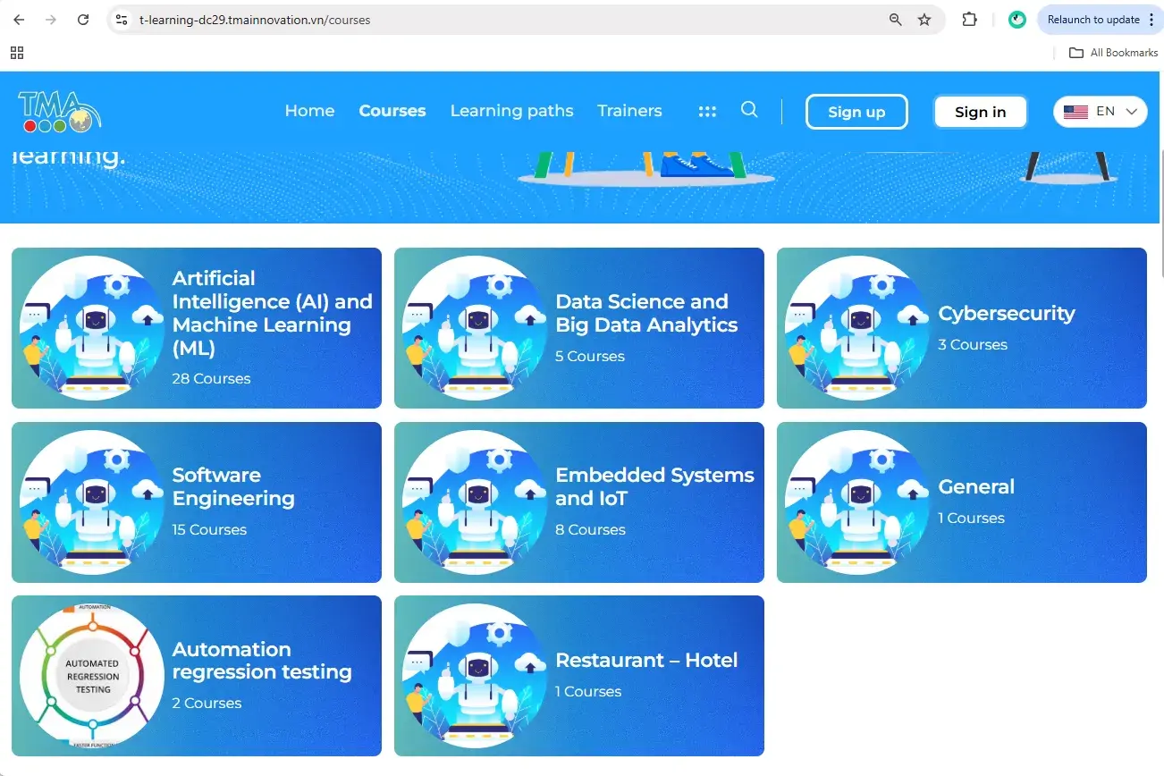This screenshot has width=1164, height=776.
Task: Open the Cybersecurity category title
Action: tap(1007, 313)
